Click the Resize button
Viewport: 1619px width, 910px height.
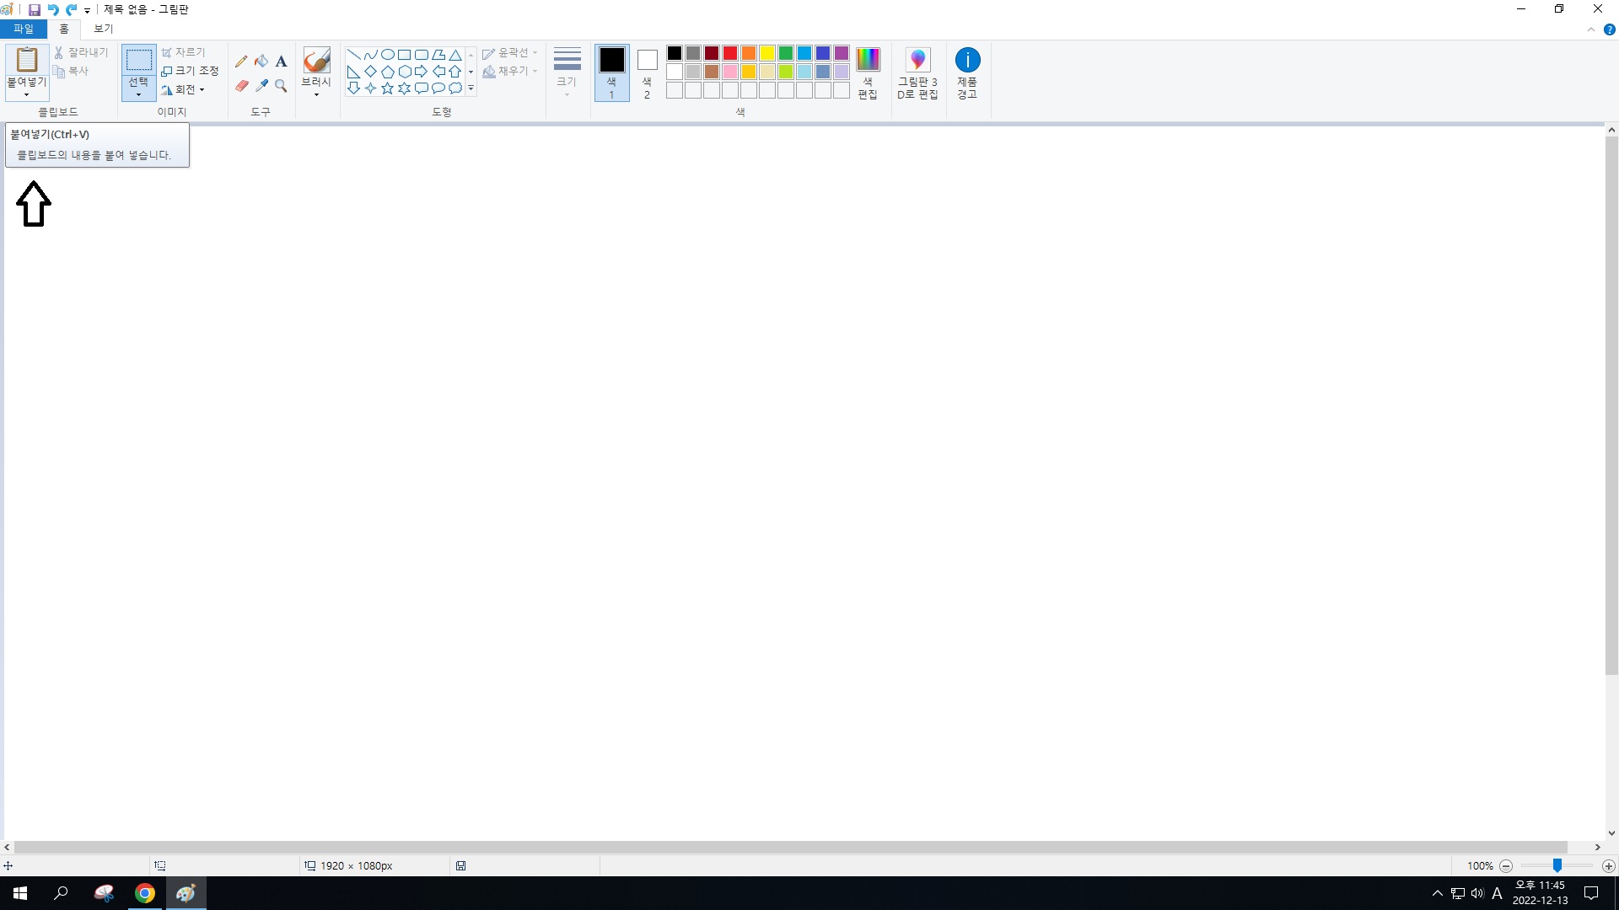point(190,71)
